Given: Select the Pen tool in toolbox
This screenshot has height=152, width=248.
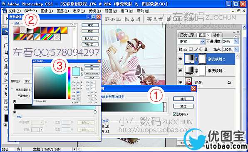Looking at the screenshot, I should pos(6,87).
